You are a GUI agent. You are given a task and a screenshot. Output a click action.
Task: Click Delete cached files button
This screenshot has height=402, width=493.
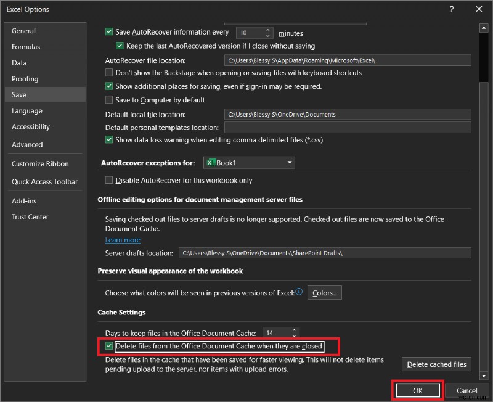click(x=436, y=364)
